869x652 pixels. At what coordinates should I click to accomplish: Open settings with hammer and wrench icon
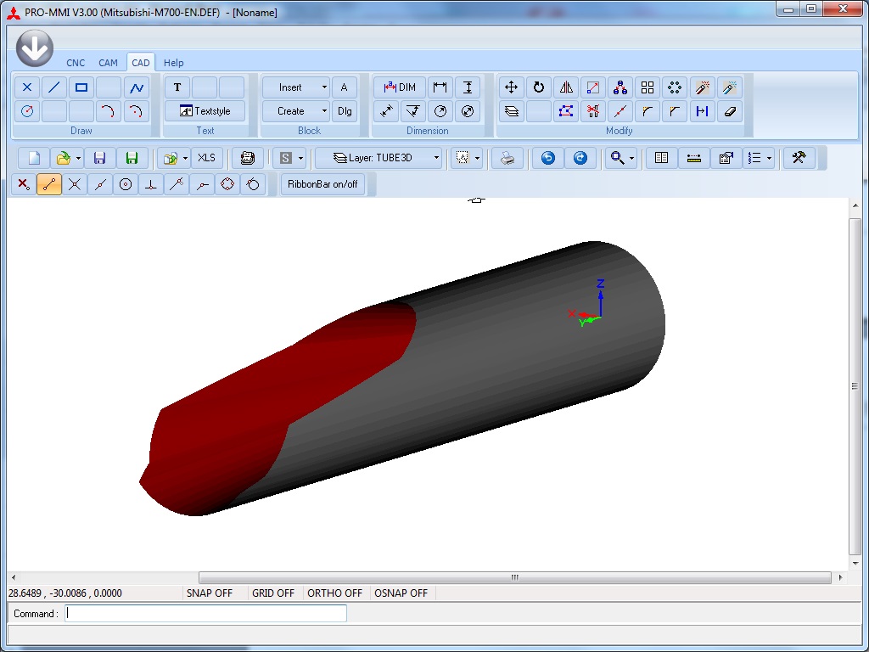pyautogui.click(x=799, y=158)
